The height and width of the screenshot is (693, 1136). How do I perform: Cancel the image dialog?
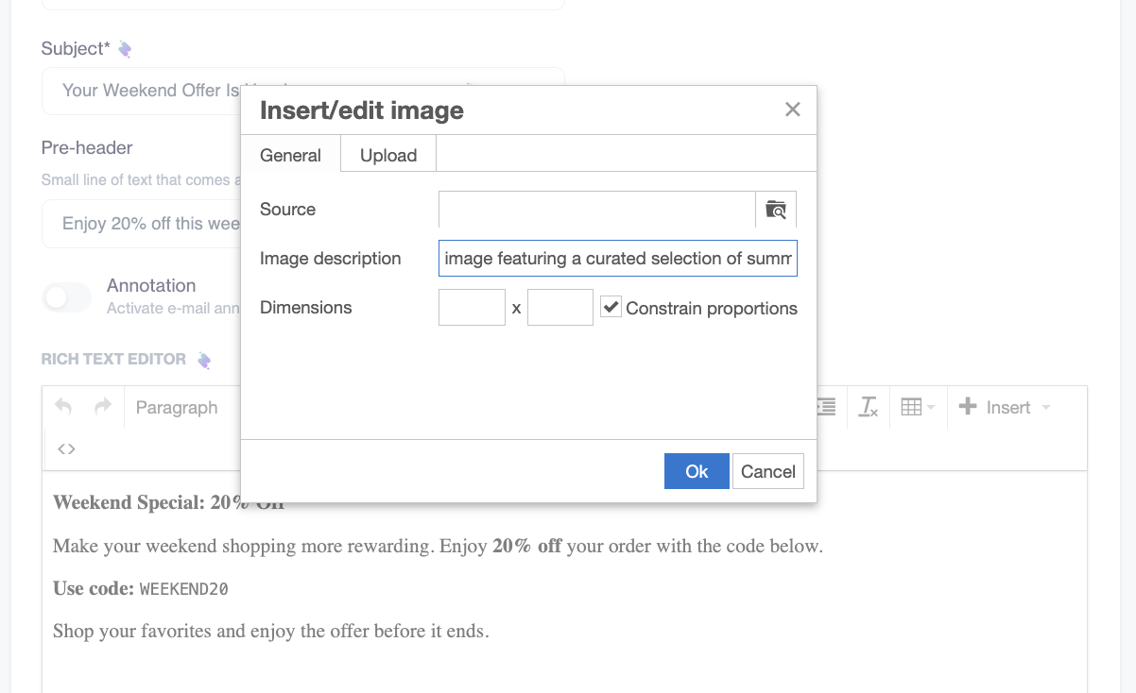pos(768,471)
